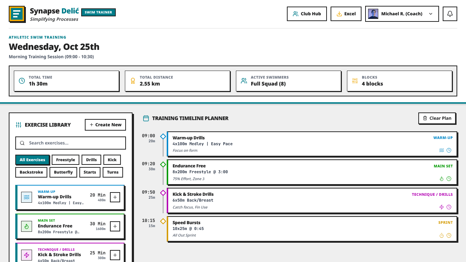Click 'Wednesday, Oct 25th' heading
The image size is (466, 262).
[54, 47]
